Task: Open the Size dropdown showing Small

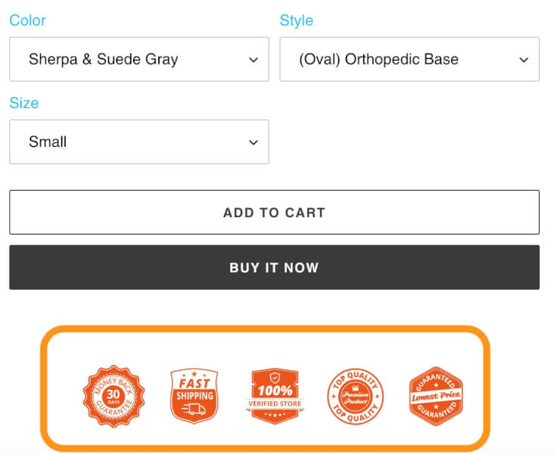Action: (x=139, y=141)
